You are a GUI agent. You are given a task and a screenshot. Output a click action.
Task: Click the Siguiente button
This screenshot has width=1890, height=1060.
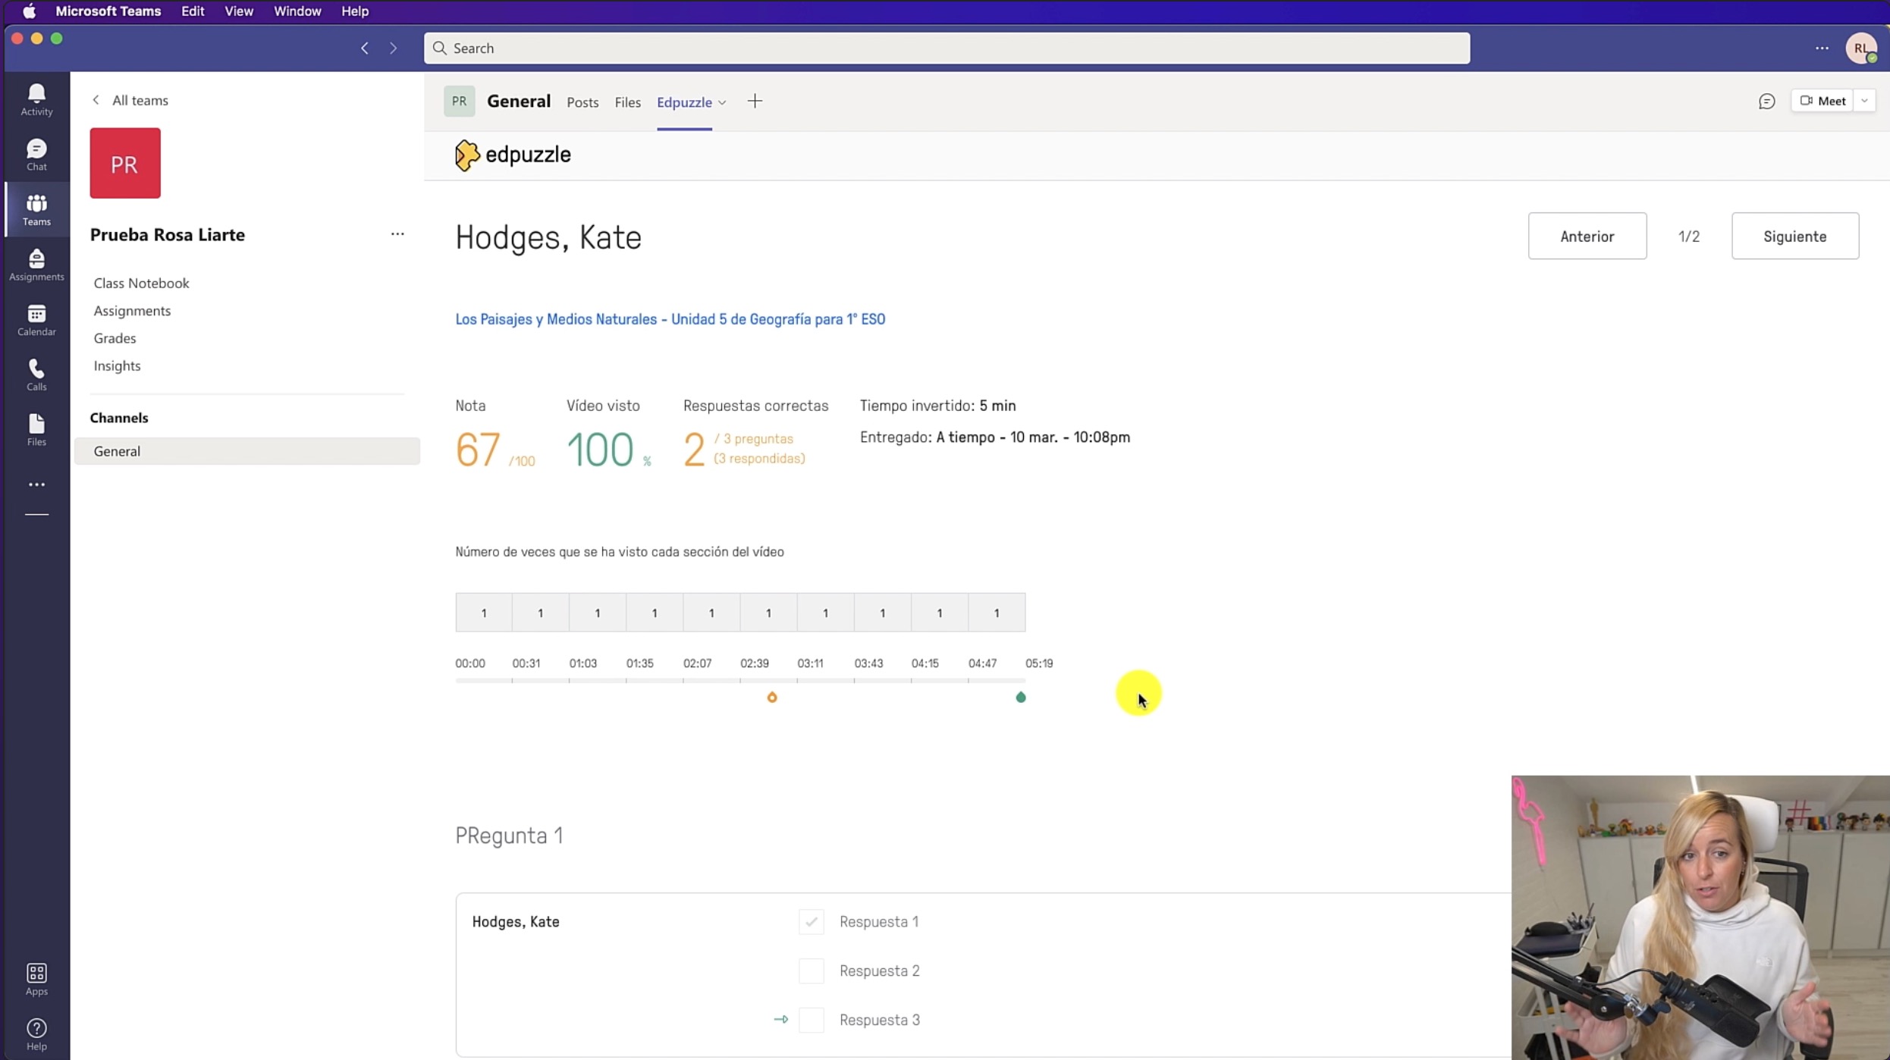pos(1794,236)
